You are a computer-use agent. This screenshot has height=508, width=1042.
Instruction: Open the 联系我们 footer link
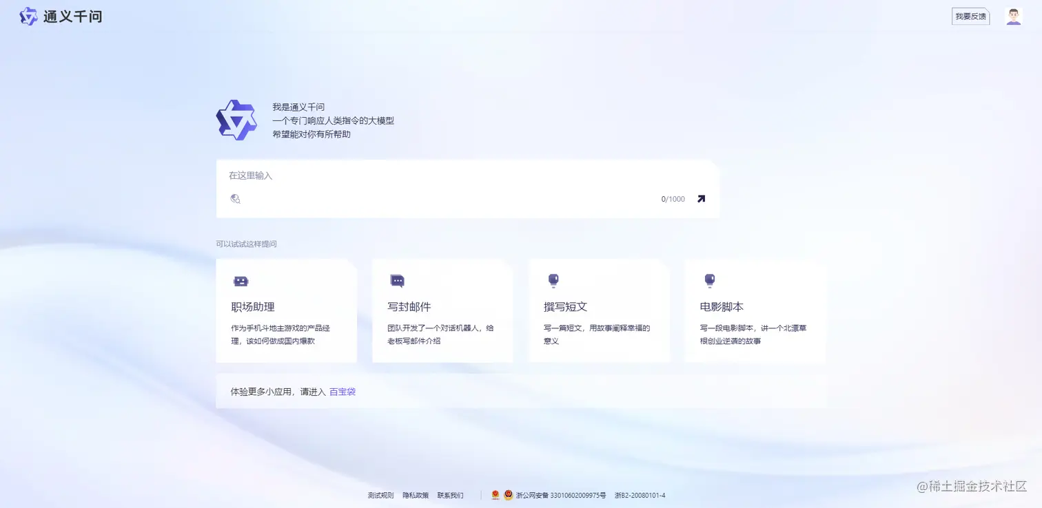(450, 496)
